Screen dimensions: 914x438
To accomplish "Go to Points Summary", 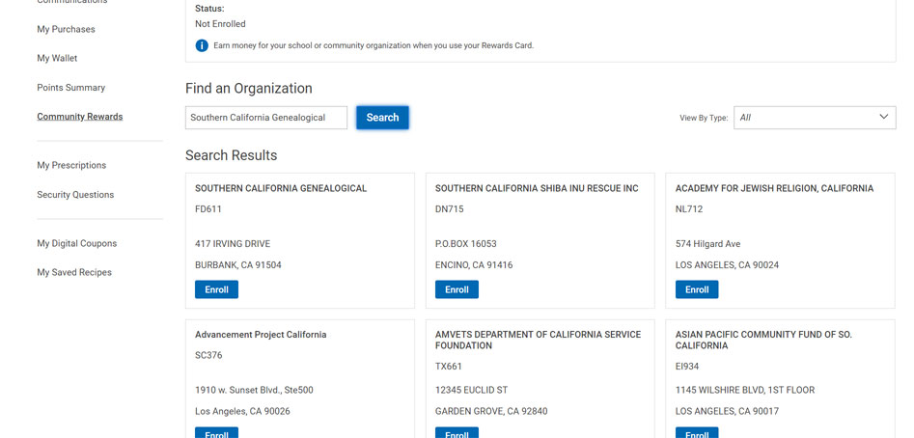I will (x=71, y=88).
